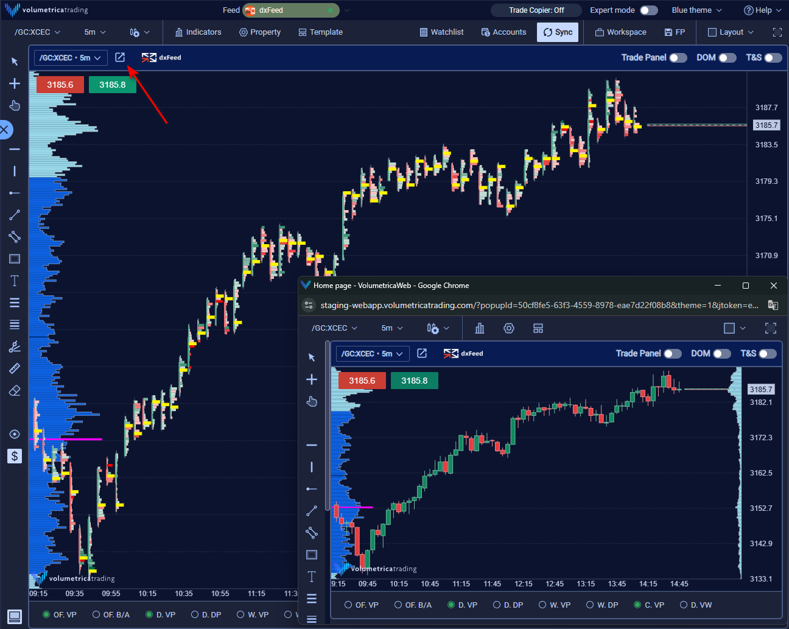789x629 pixels.
Task: Expand the Layout dropdown in main window
Action: (x=731, y=32)
